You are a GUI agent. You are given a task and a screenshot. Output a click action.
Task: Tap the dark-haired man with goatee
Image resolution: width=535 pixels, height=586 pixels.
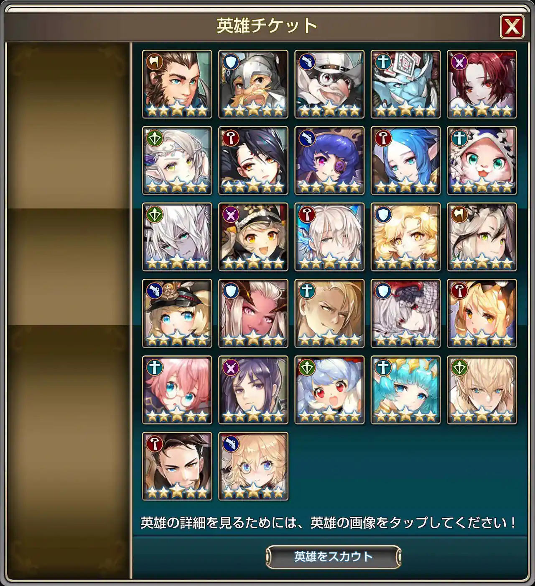pos(177,466)
